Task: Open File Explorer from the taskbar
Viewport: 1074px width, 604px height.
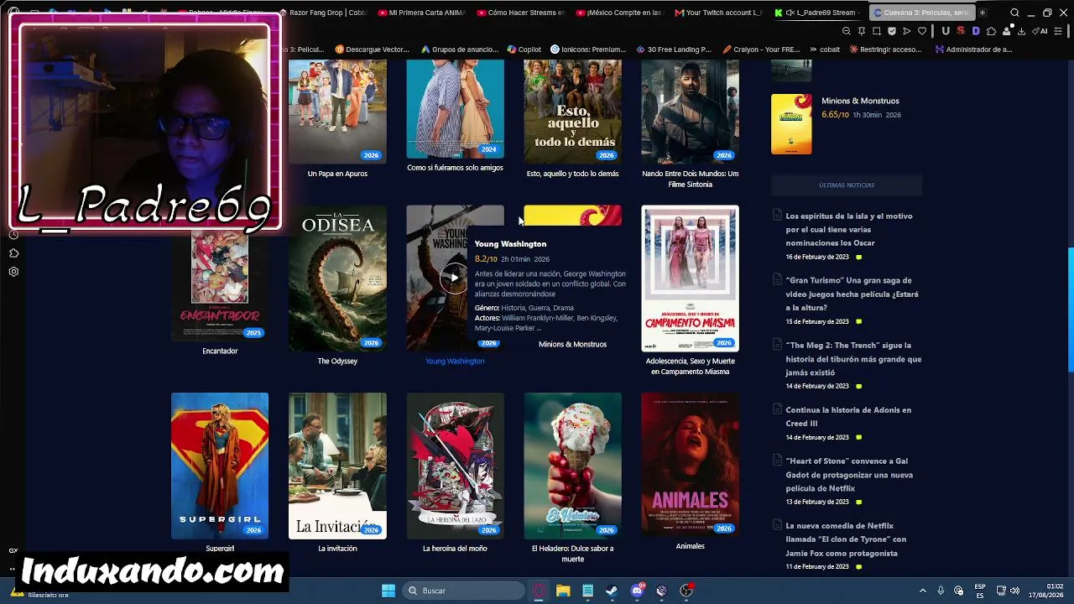Action: [x=563, y=591]
